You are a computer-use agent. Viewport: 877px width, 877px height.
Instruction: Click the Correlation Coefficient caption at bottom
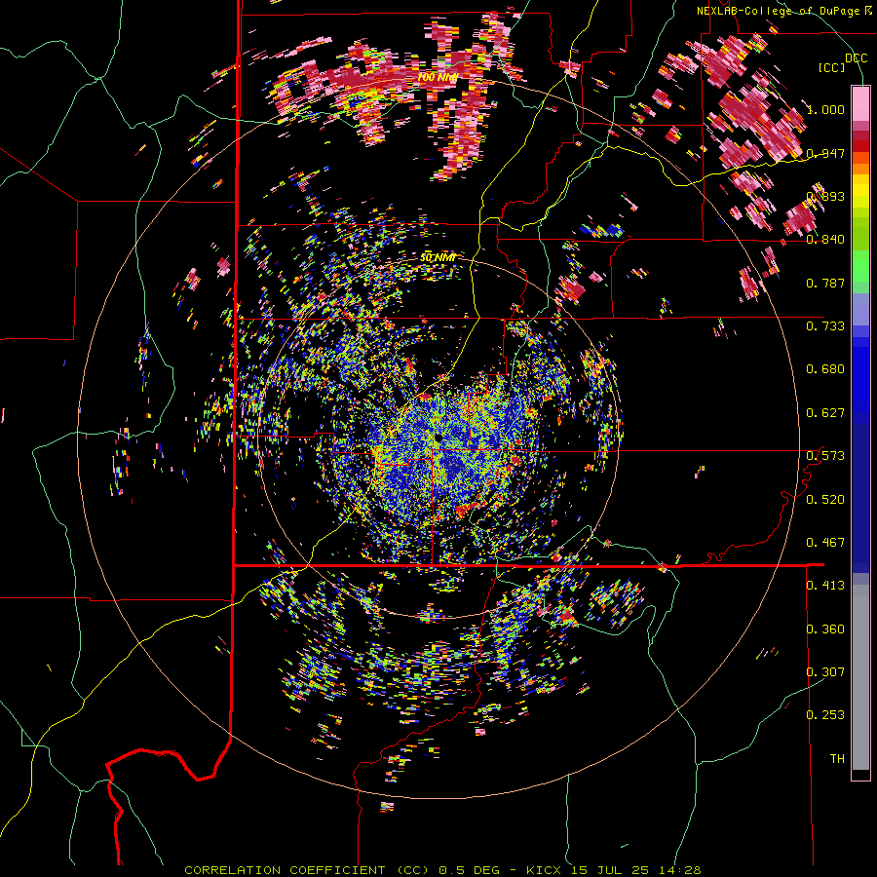442,870
